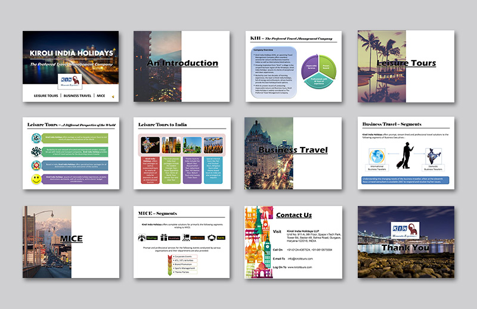Click the traveler silhouette with luggage

[405, 155]
